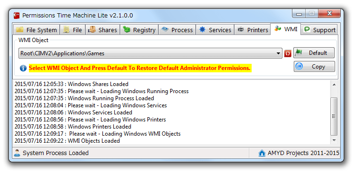Screen dimensions: 354x173
Task: Select the WMI Objects Loaded log line
Action: (x=67, y=141)
